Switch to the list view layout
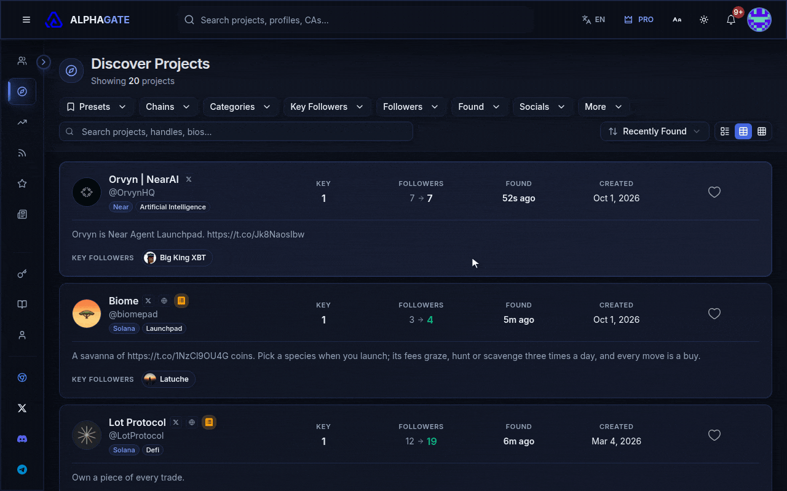The height and width of the screenshot is (491, 787). [x=725, y=131]
